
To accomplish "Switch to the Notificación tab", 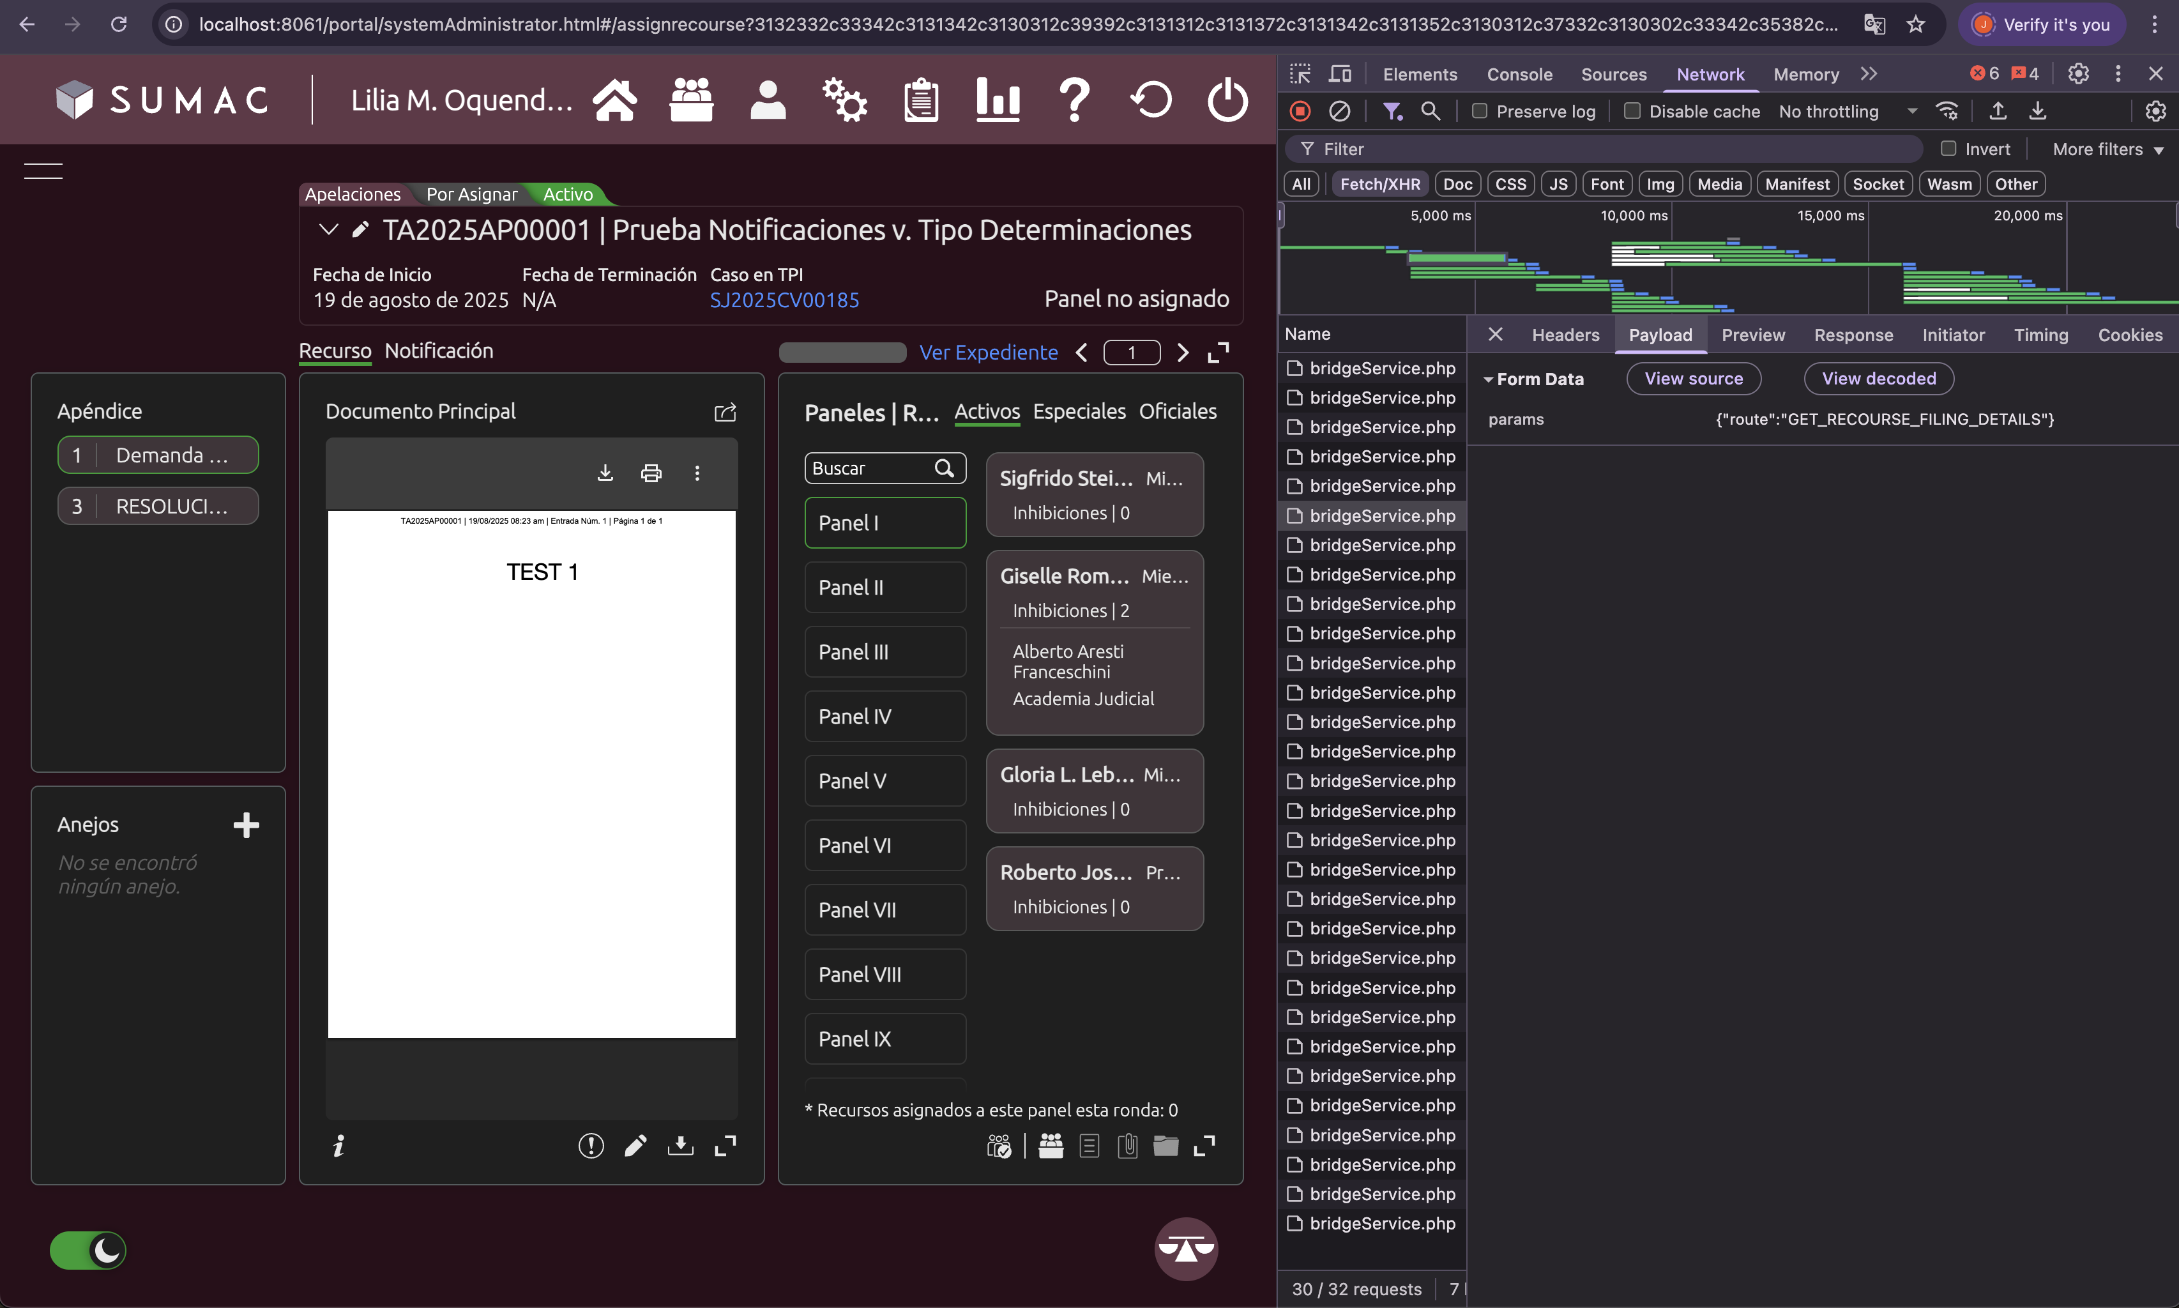I will pos(439,351).
